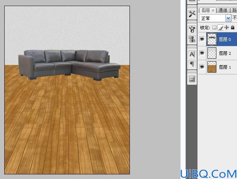Image resolution: width=237 pixels, height=179 pixels.
Task: Toggle lock all padlock icon
Action: 233,27
